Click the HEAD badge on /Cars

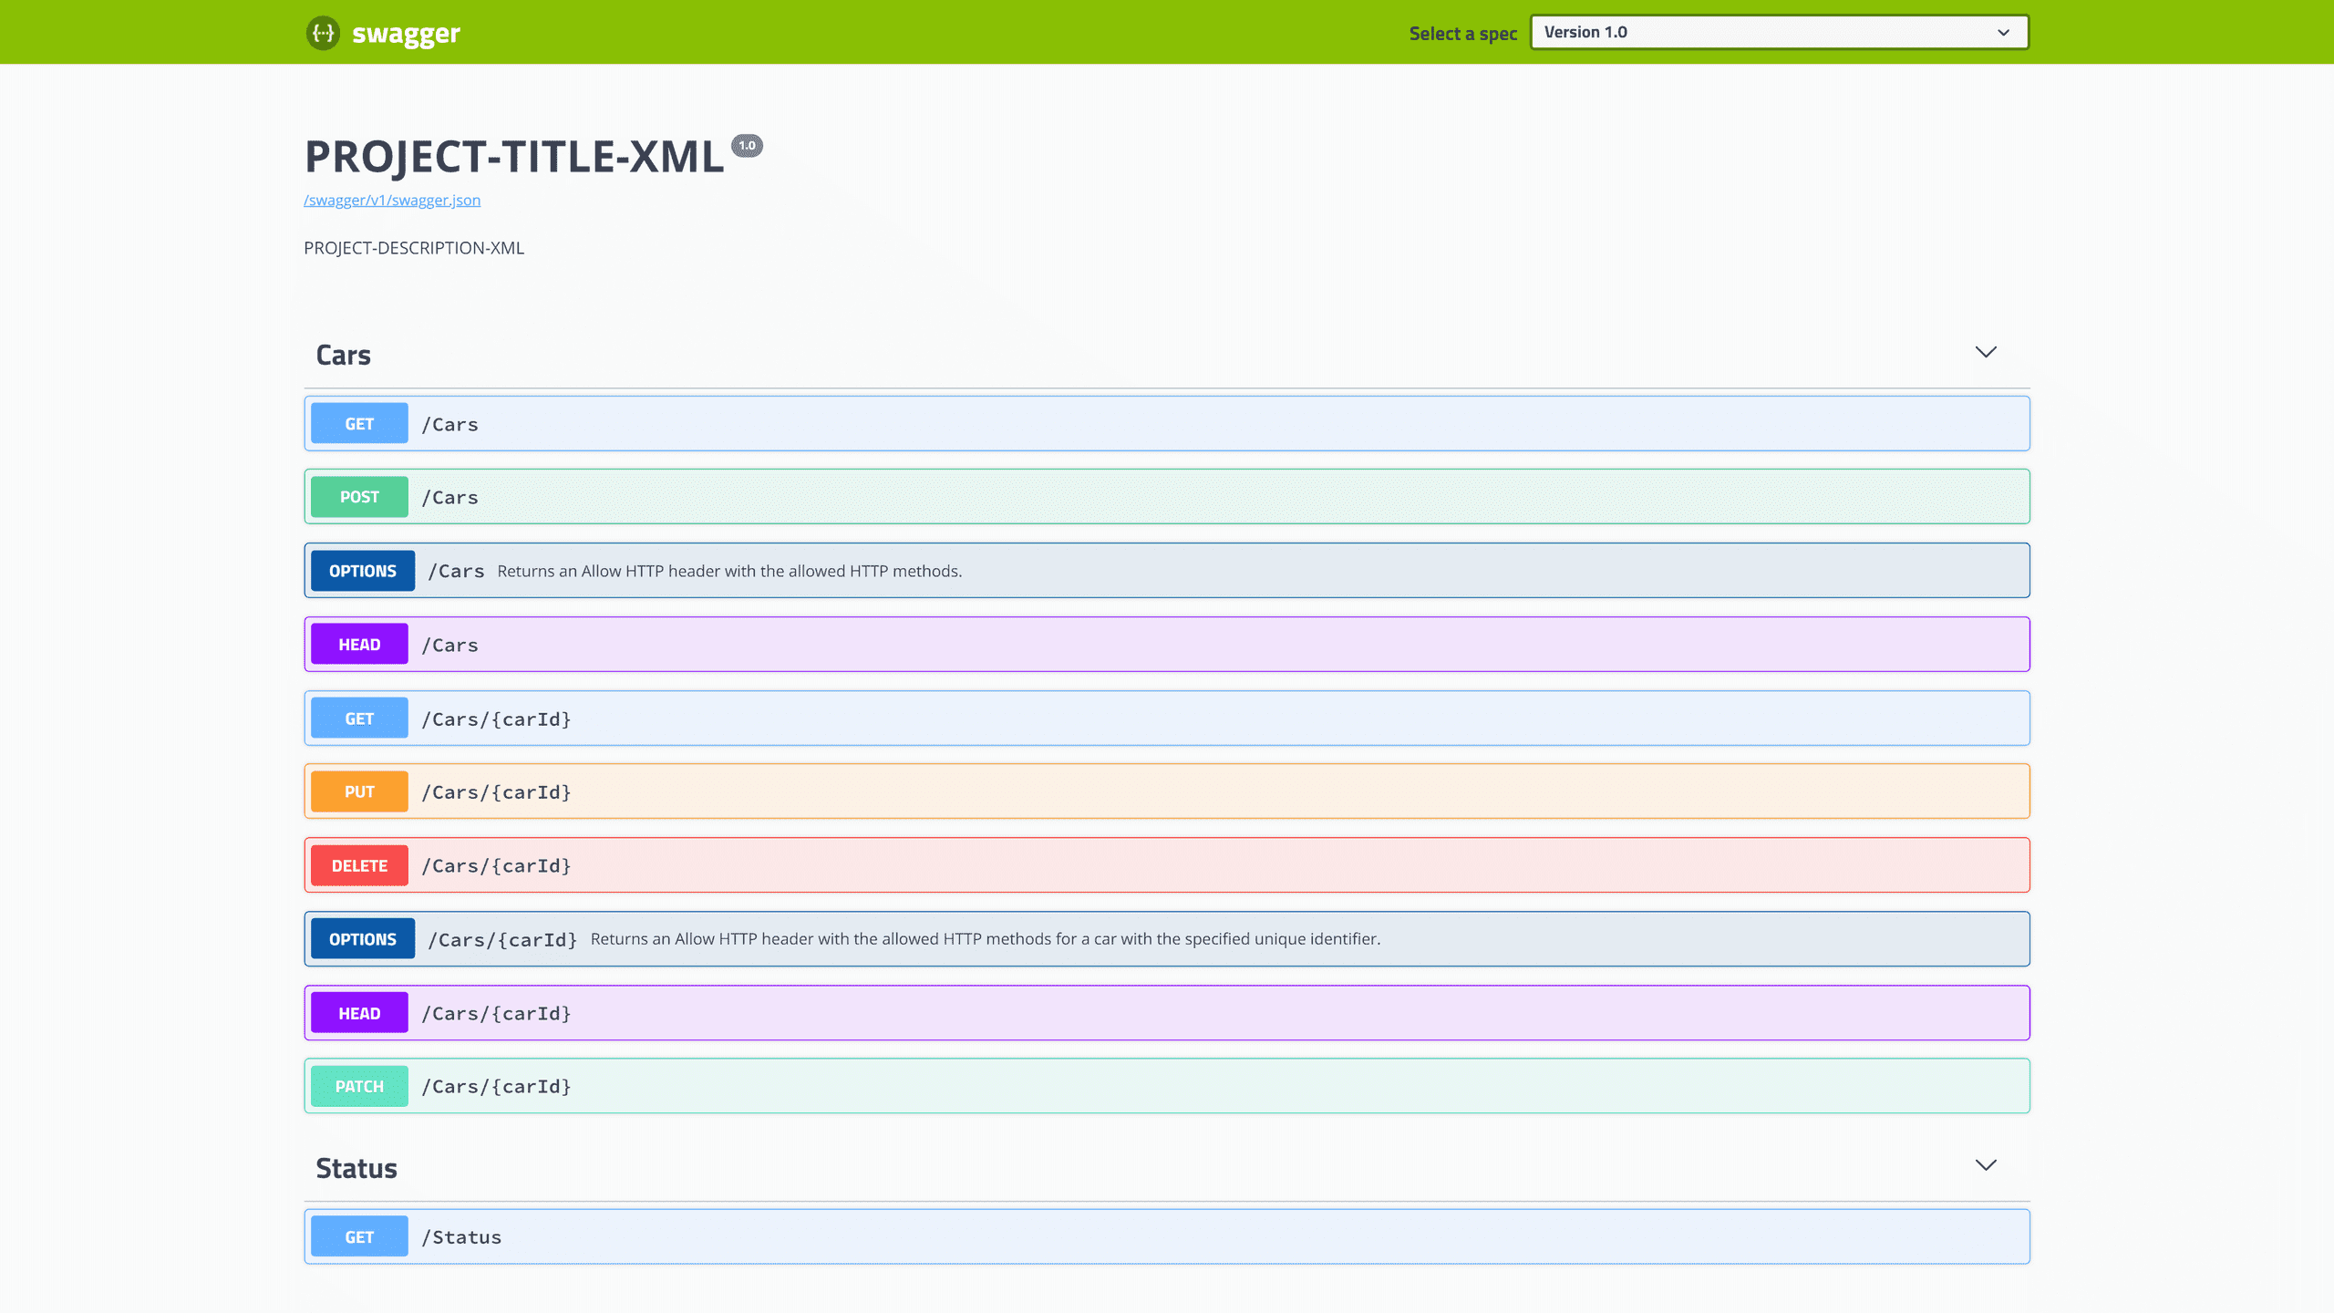point(358,644)
